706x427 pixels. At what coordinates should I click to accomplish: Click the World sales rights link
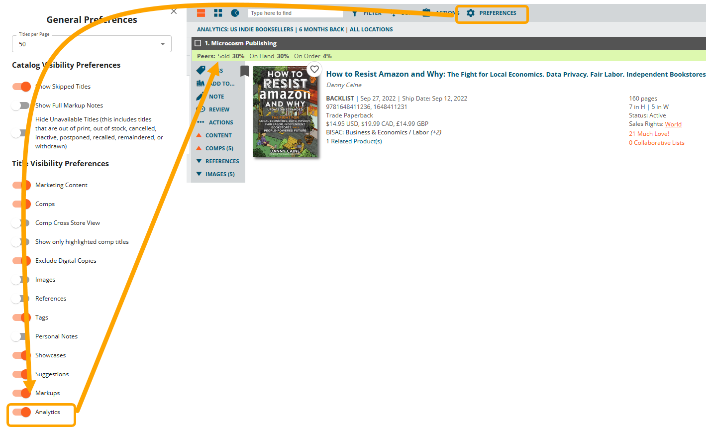point(673,124)
